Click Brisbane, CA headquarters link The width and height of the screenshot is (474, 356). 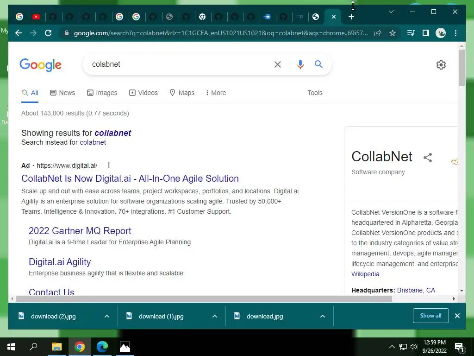(x=416, y=290)
